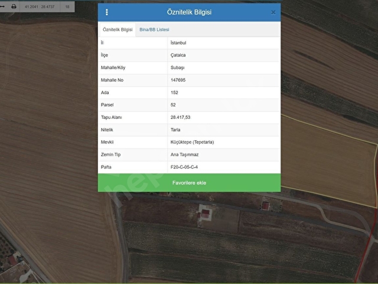Click the Parsel row label
The width and height of the screenshot is (378, 284).
pyautogui.click(x=107, y=105)
